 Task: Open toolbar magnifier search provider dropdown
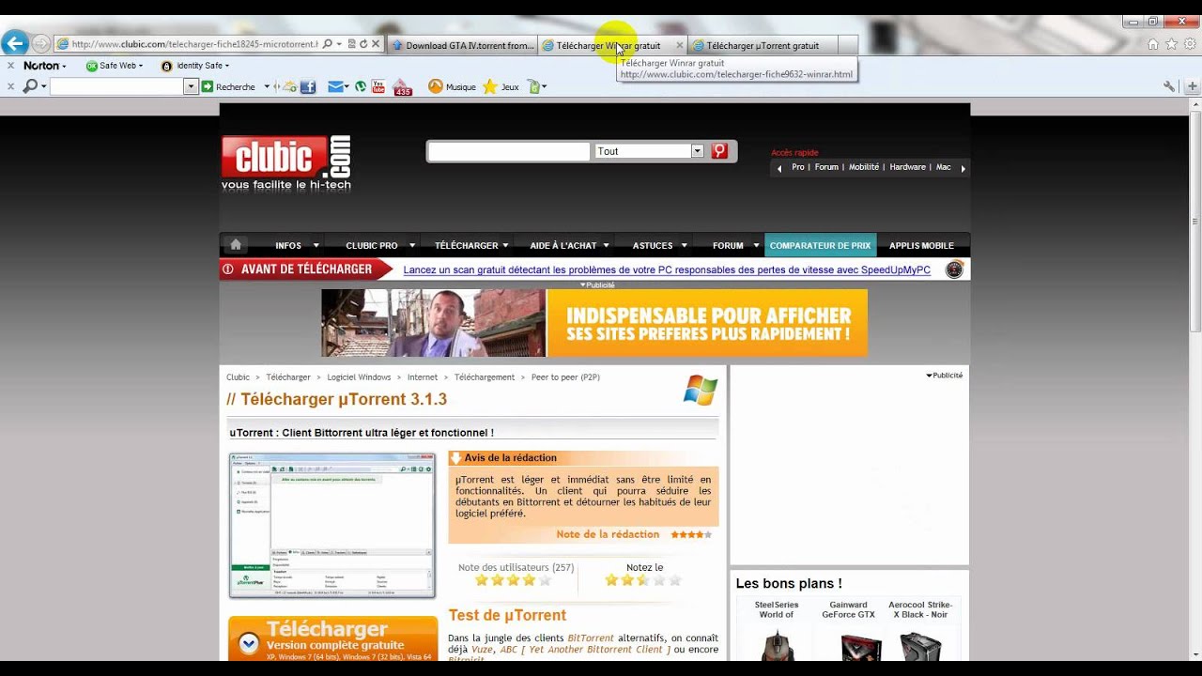click(x=35, y=86)
